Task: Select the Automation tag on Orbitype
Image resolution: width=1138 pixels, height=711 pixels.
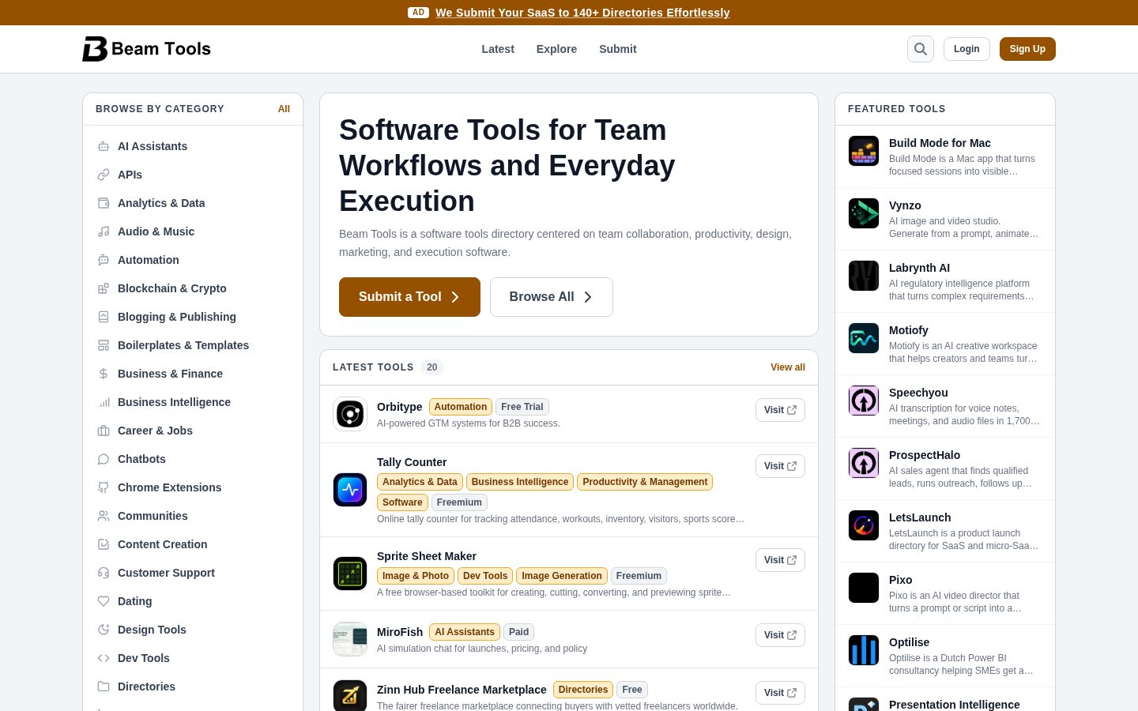Action: [x=461, y=407]
